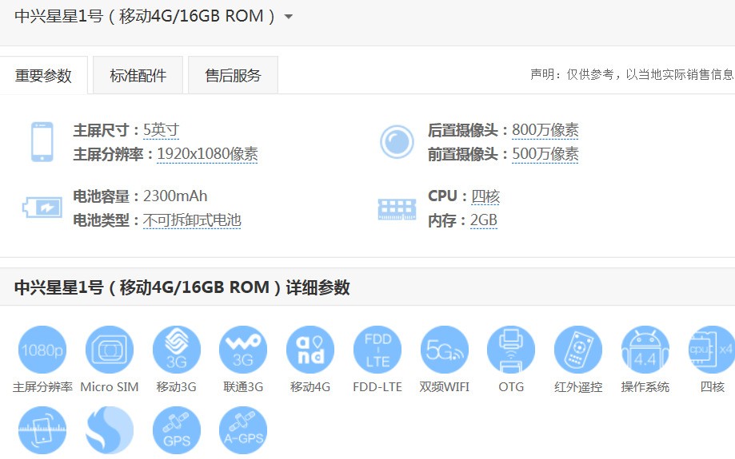This screenshot has height=459, width=735.
Task: Click the rotating phone gravity sensor icon
Action: pos(42,430)
